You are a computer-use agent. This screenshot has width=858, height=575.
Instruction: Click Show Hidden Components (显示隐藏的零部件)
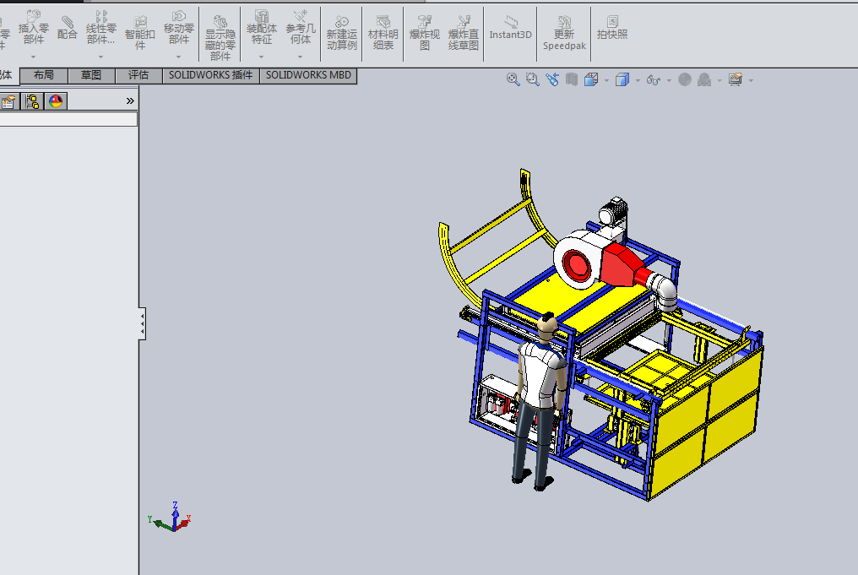point(220,37)
